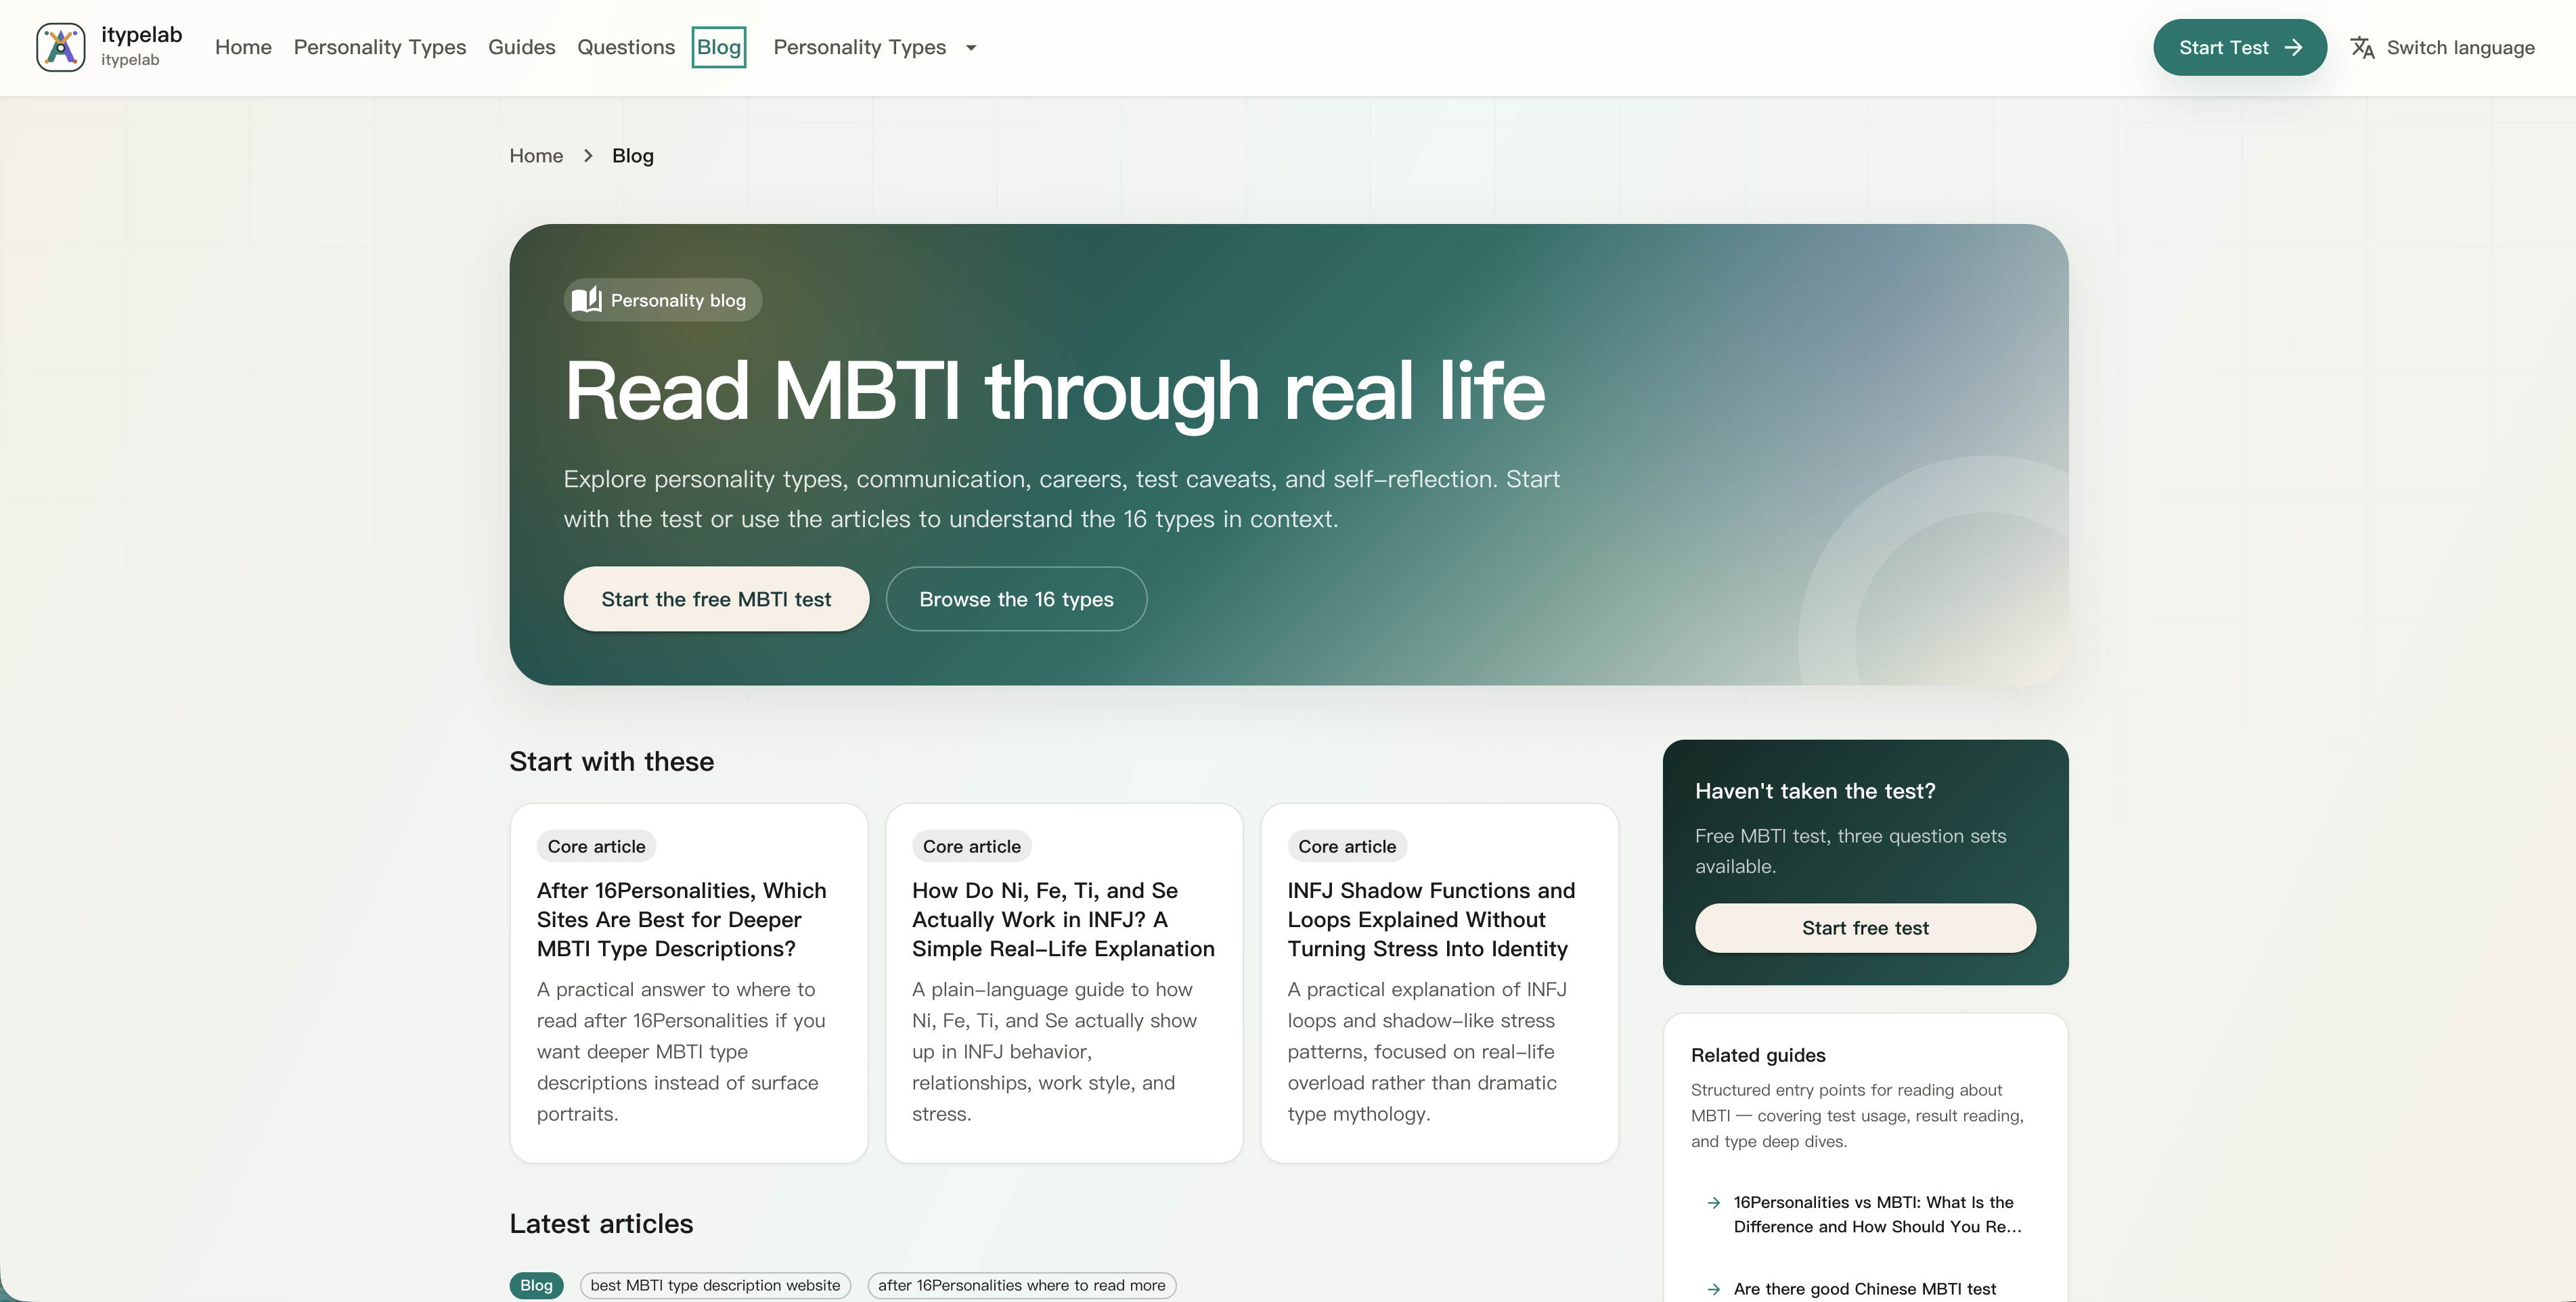Click the Related guides heading
The height and width of the screenshot is (1302, 2576).
tap(1758, 1056)
